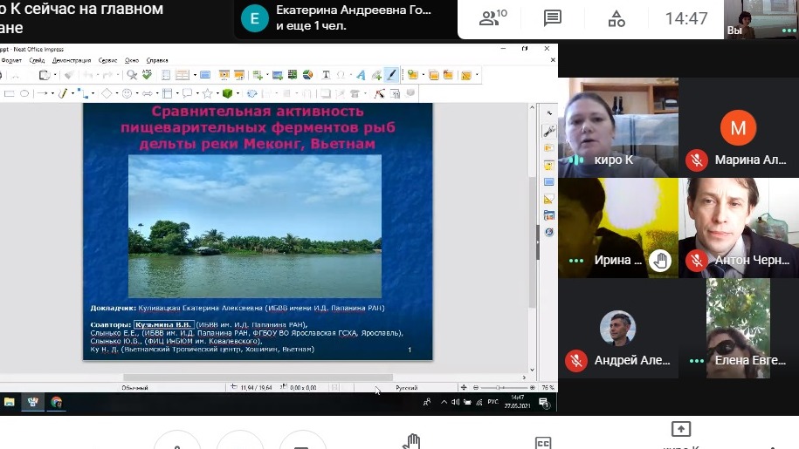Open sidebar Properties wrench panel
Image resolution: width=799 pixels, height=449 pixels.
pyautogui.click(x=548, y=131)
